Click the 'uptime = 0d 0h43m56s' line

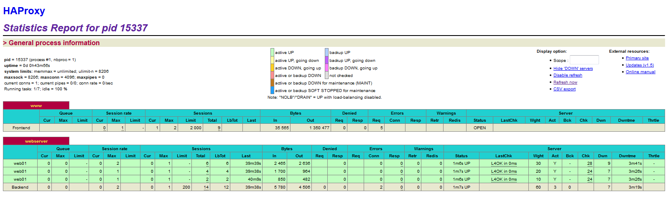point(27,66)
